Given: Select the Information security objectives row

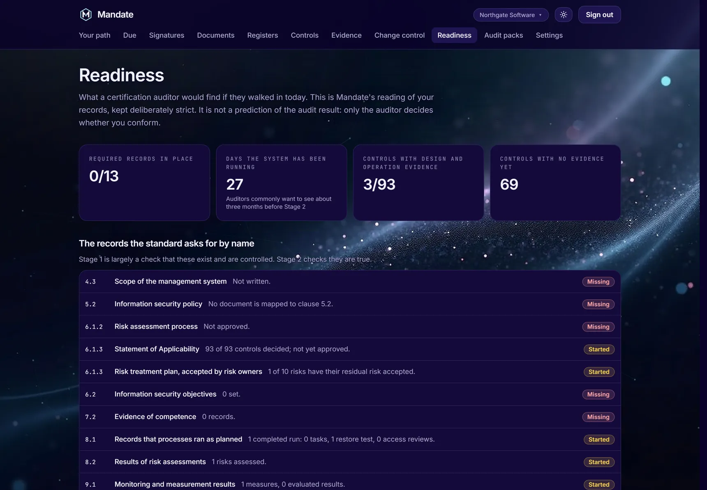Looking at the screenshot, I should coord(350,394).
